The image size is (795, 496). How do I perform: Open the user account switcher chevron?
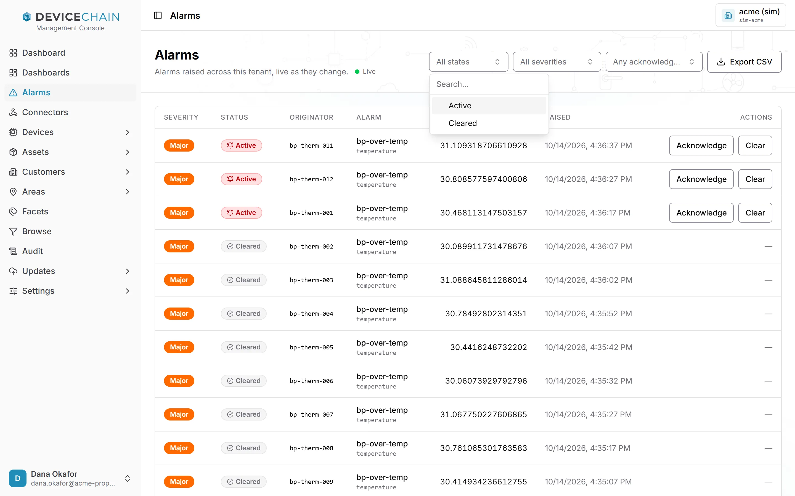(128, 478)
